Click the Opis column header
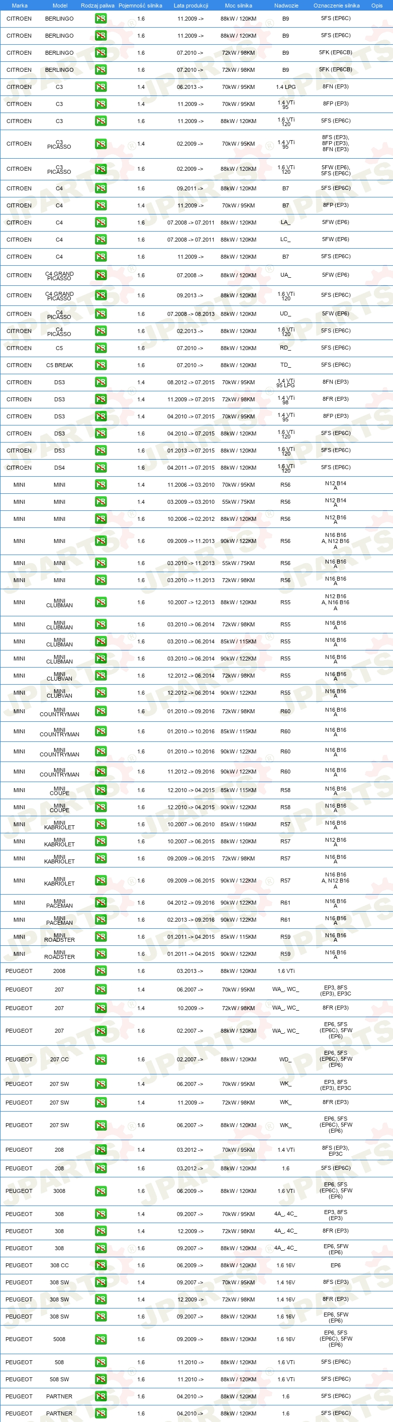Screen dimensions: 393x1422 pos(377,6)
